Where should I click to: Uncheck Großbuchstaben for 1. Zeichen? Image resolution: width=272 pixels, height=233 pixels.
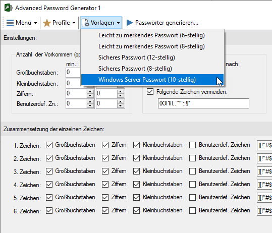click(49, 145)
